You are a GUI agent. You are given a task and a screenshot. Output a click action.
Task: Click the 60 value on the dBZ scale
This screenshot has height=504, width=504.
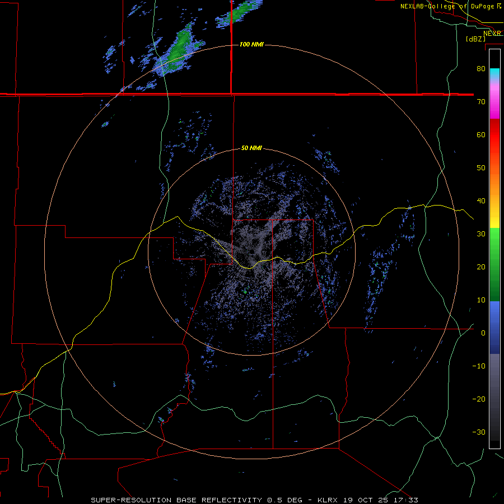click(x=481, y=134)
